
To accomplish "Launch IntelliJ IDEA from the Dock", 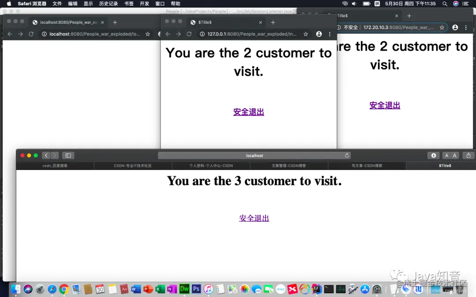I will coord(316,289).
